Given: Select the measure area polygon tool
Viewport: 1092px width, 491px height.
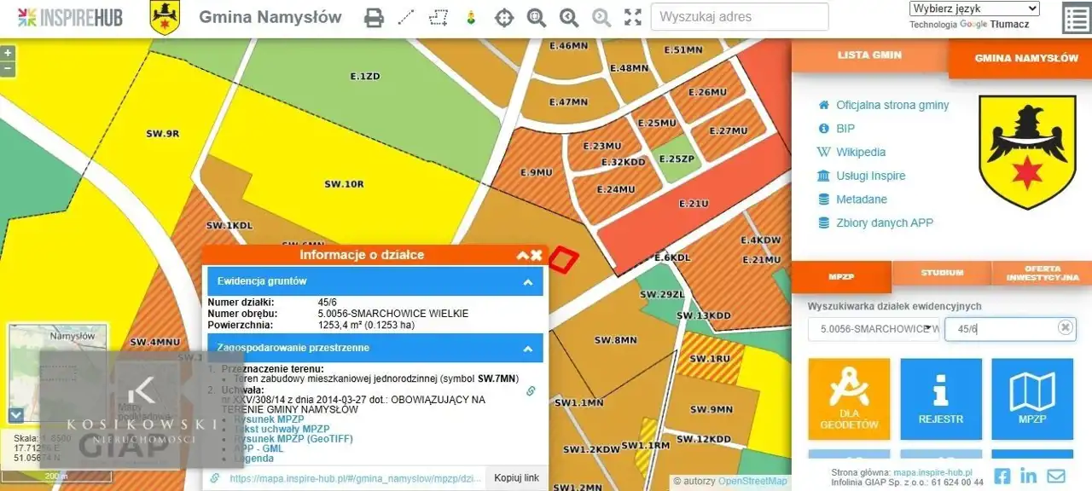Looking at the screenshot, I should tap(439, 17).
